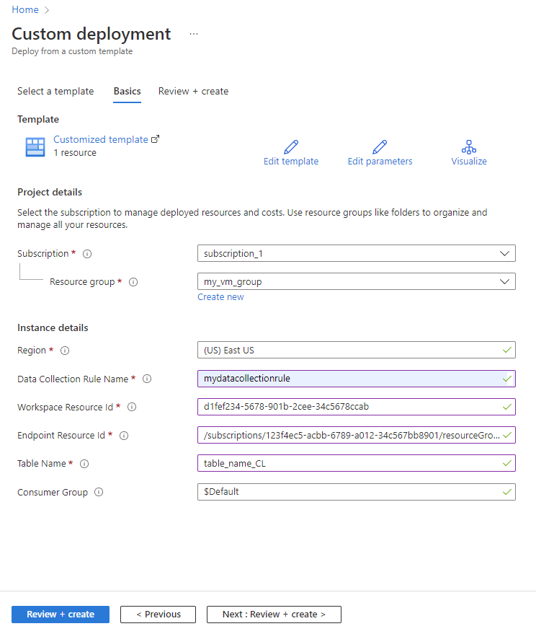
Task: Click the Edit parameters pencil icon
Action: 380,147
